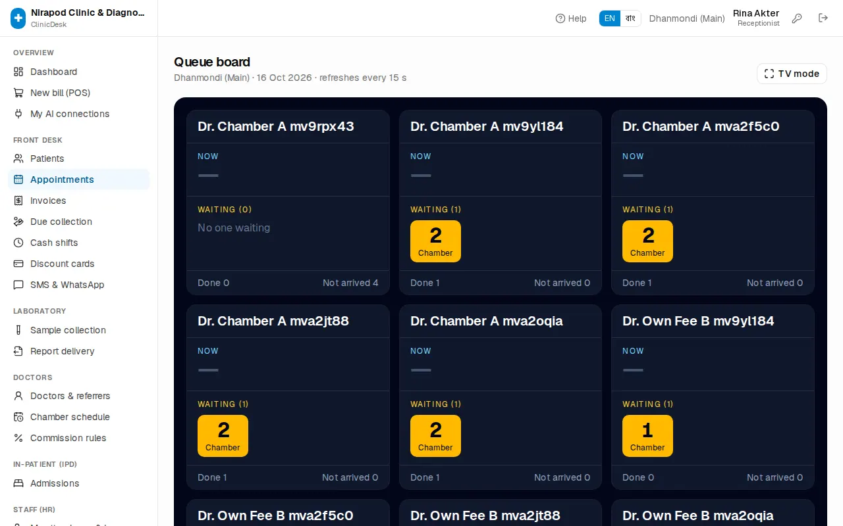Click the Report delivery icon
This screenshot has height=526, width=843.
[18, 351]
